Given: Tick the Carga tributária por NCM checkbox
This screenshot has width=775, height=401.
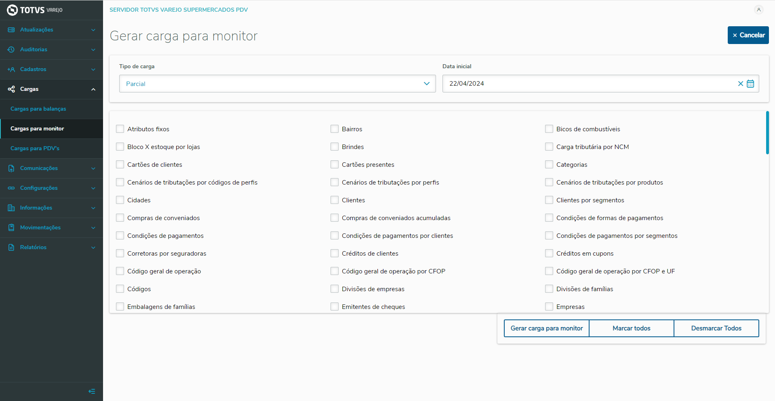Looking at the screenshot, I should click(x=549, y=147).
